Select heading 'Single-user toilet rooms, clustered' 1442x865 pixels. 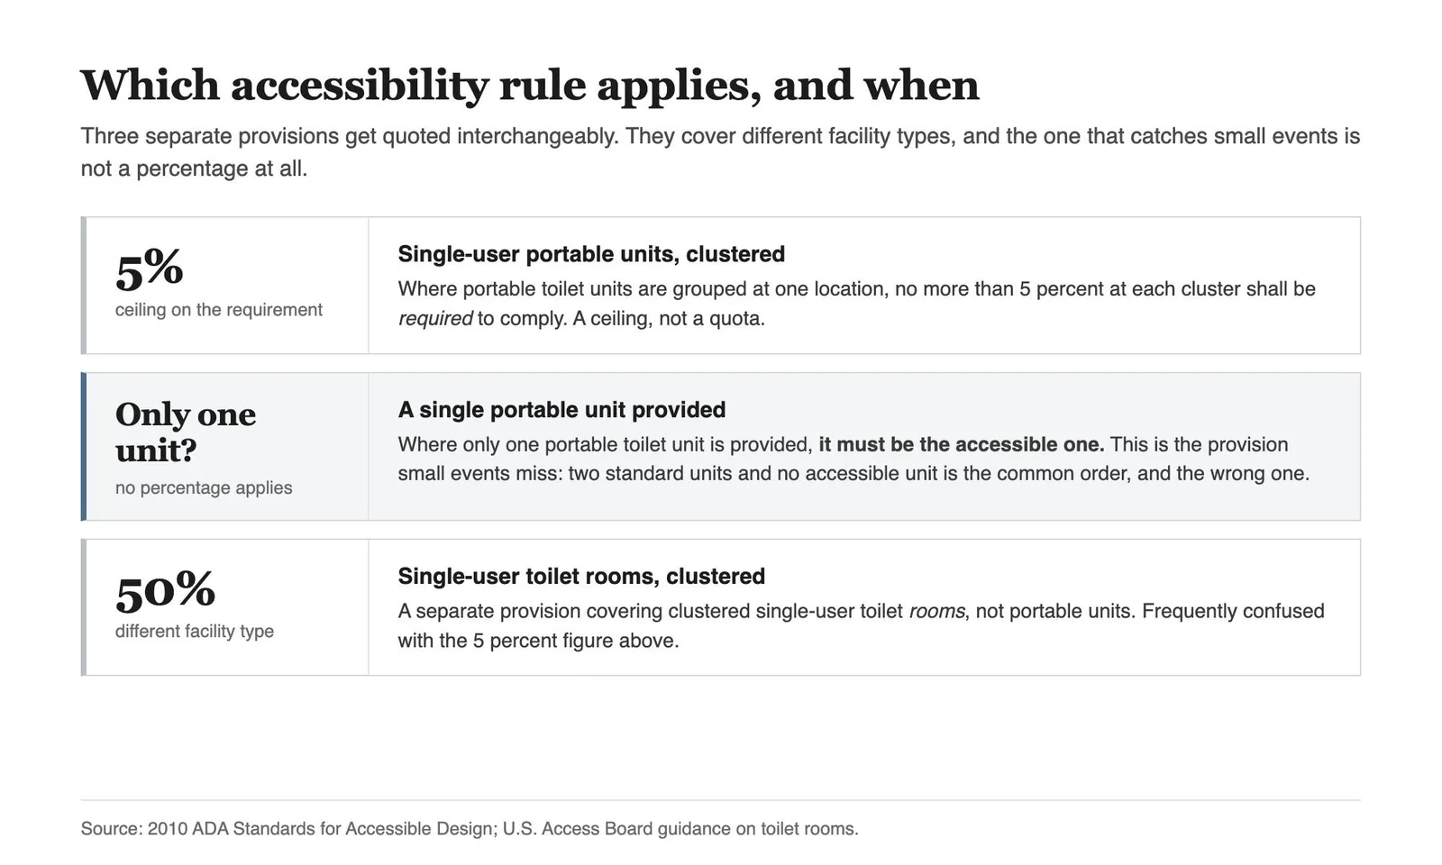pos(581,577)
